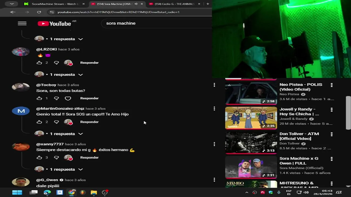351x197 pixels.
Task: Dislike the comment by @MartinGonzalez-zi6qz
Action: click(x=56, y=122)
